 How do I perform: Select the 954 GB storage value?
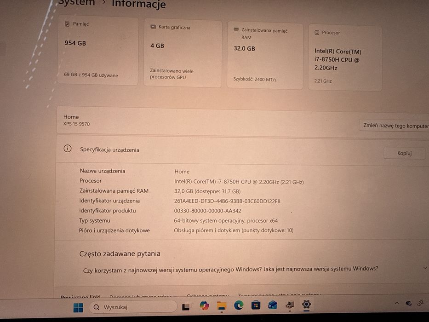[75, 43]
